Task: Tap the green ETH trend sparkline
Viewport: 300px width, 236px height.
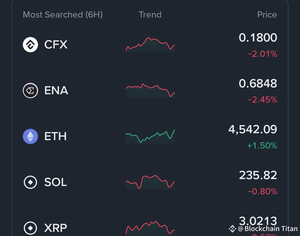Action: (150, 136)
